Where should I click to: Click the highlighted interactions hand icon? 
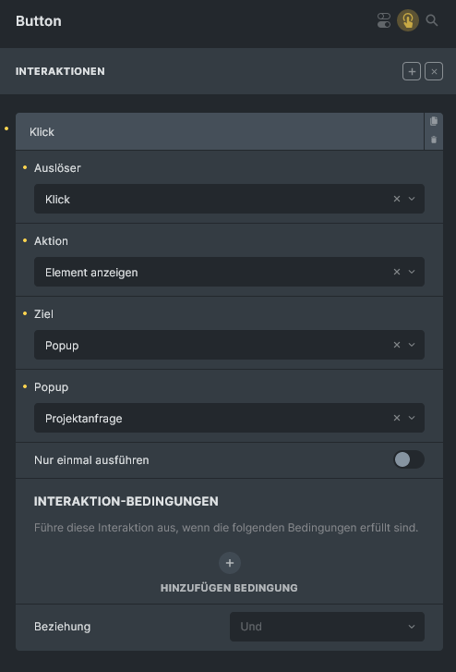(408, 20)
